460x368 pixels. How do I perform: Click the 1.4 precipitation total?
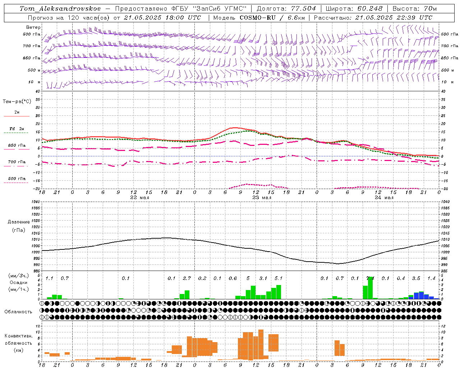click(431, 279)
